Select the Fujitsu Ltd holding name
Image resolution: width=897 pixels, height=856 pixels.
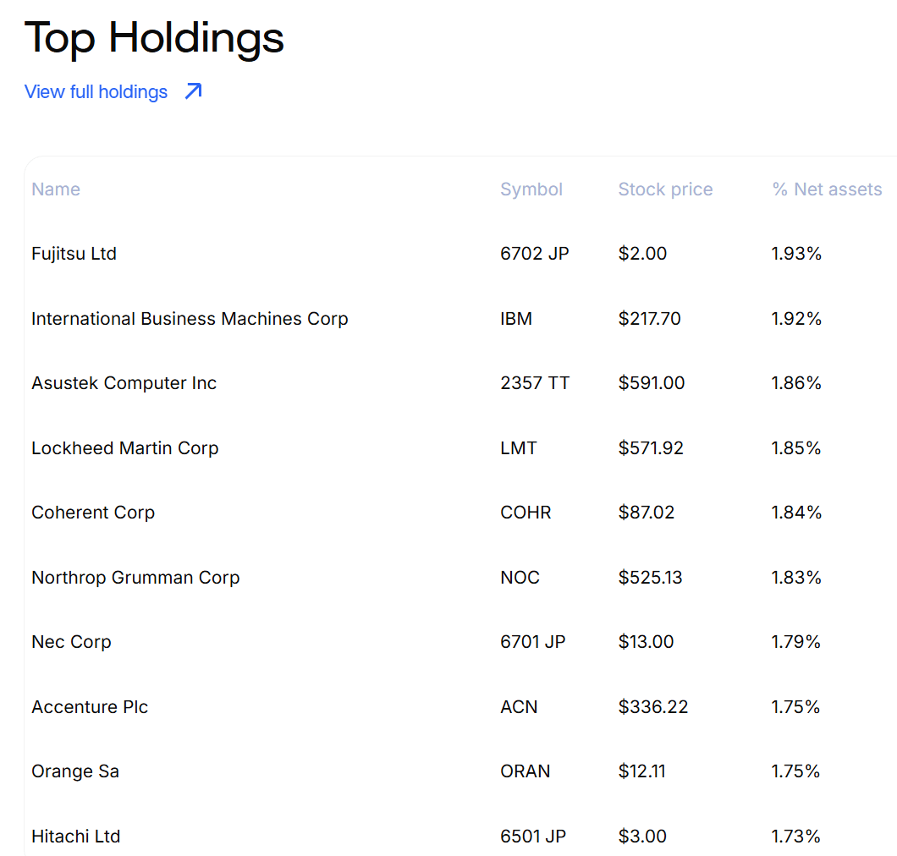(74, 254)
